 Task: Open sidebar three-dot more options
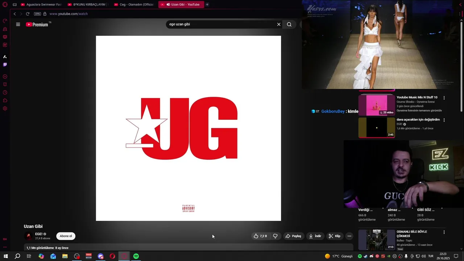5,247
